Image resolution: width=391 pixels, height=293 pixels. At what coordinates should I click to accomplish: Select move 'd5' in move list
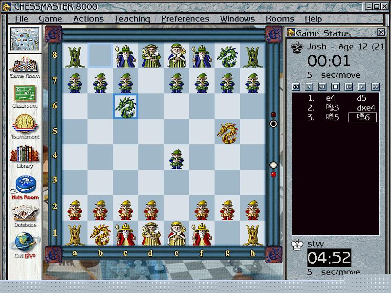click(362, 98)
